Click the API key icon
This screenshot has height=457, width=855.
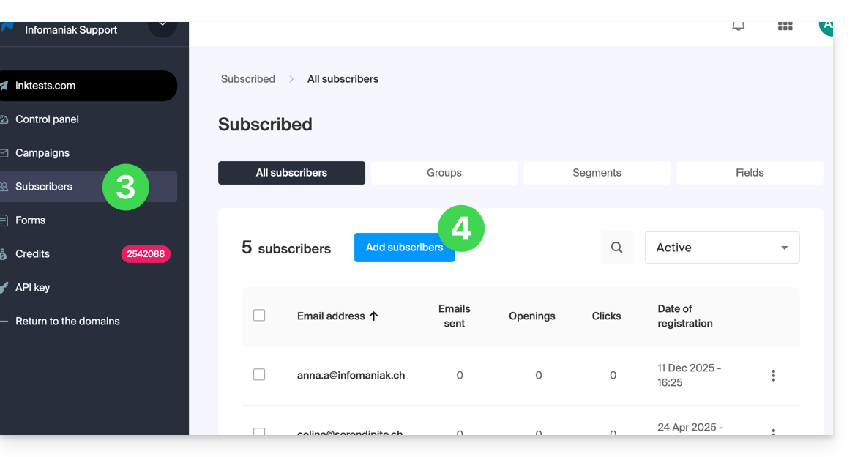click(x=4, y=288)
